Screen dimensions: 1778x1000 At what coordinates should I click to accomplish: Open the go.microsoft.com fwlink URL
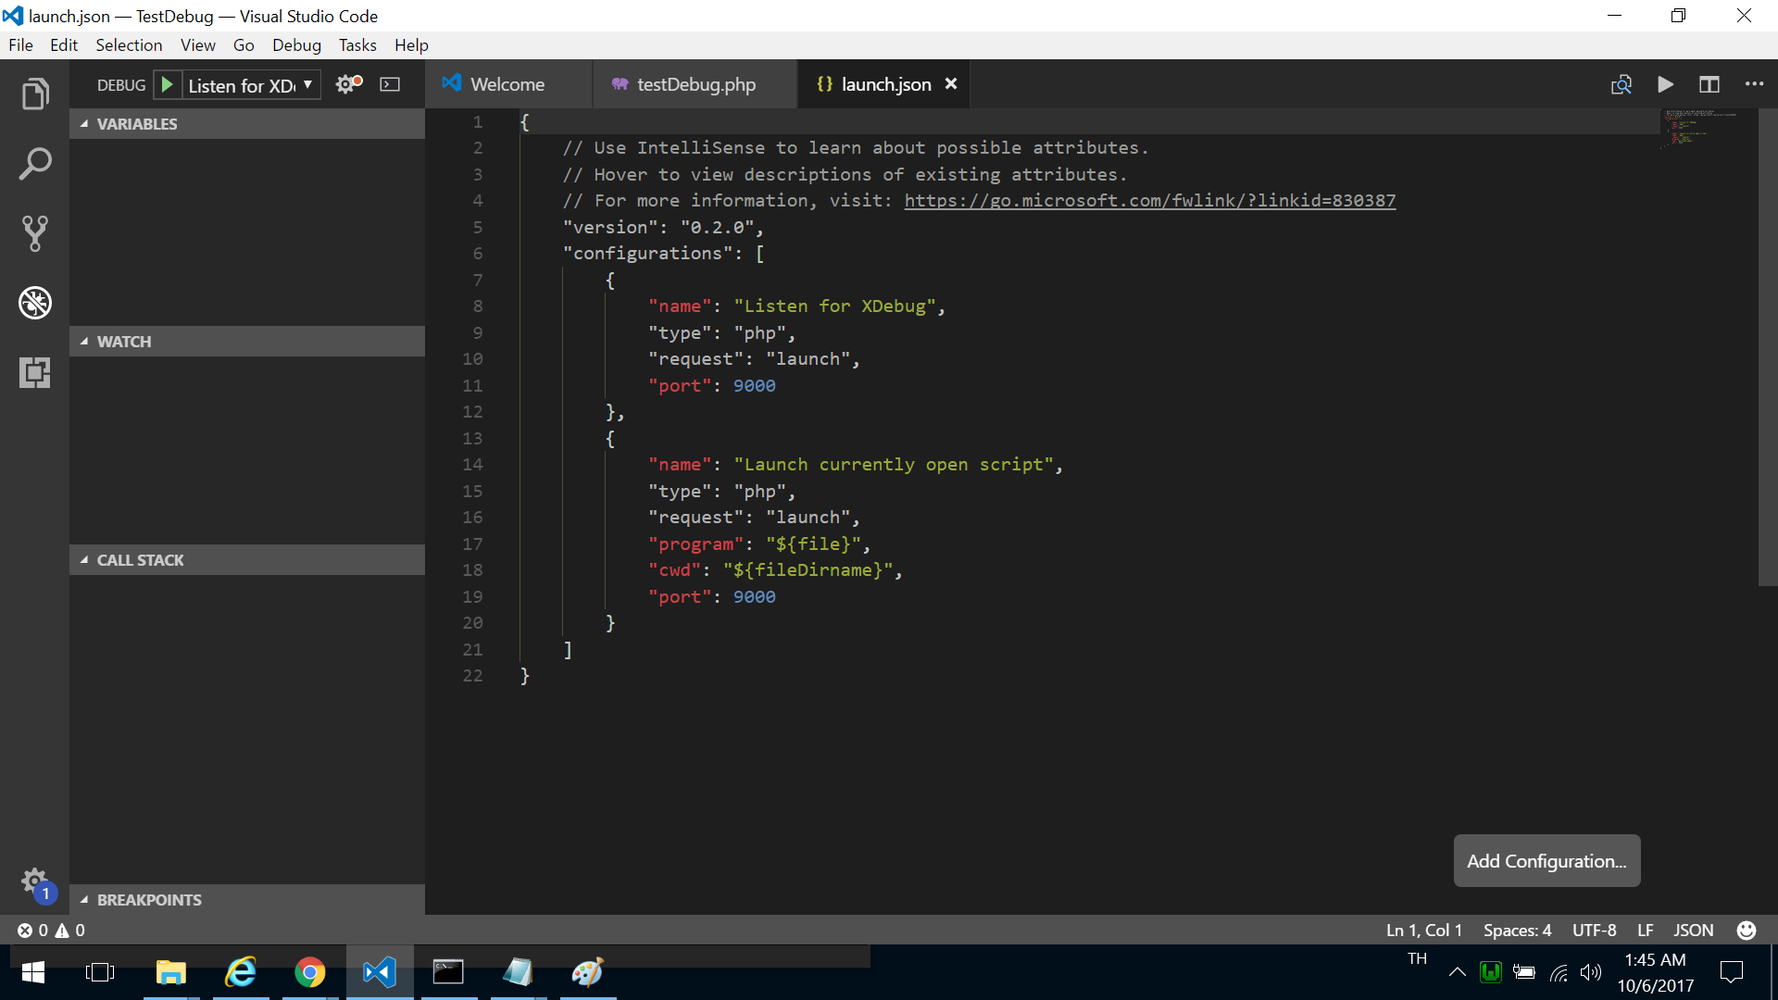(1149, 201)
